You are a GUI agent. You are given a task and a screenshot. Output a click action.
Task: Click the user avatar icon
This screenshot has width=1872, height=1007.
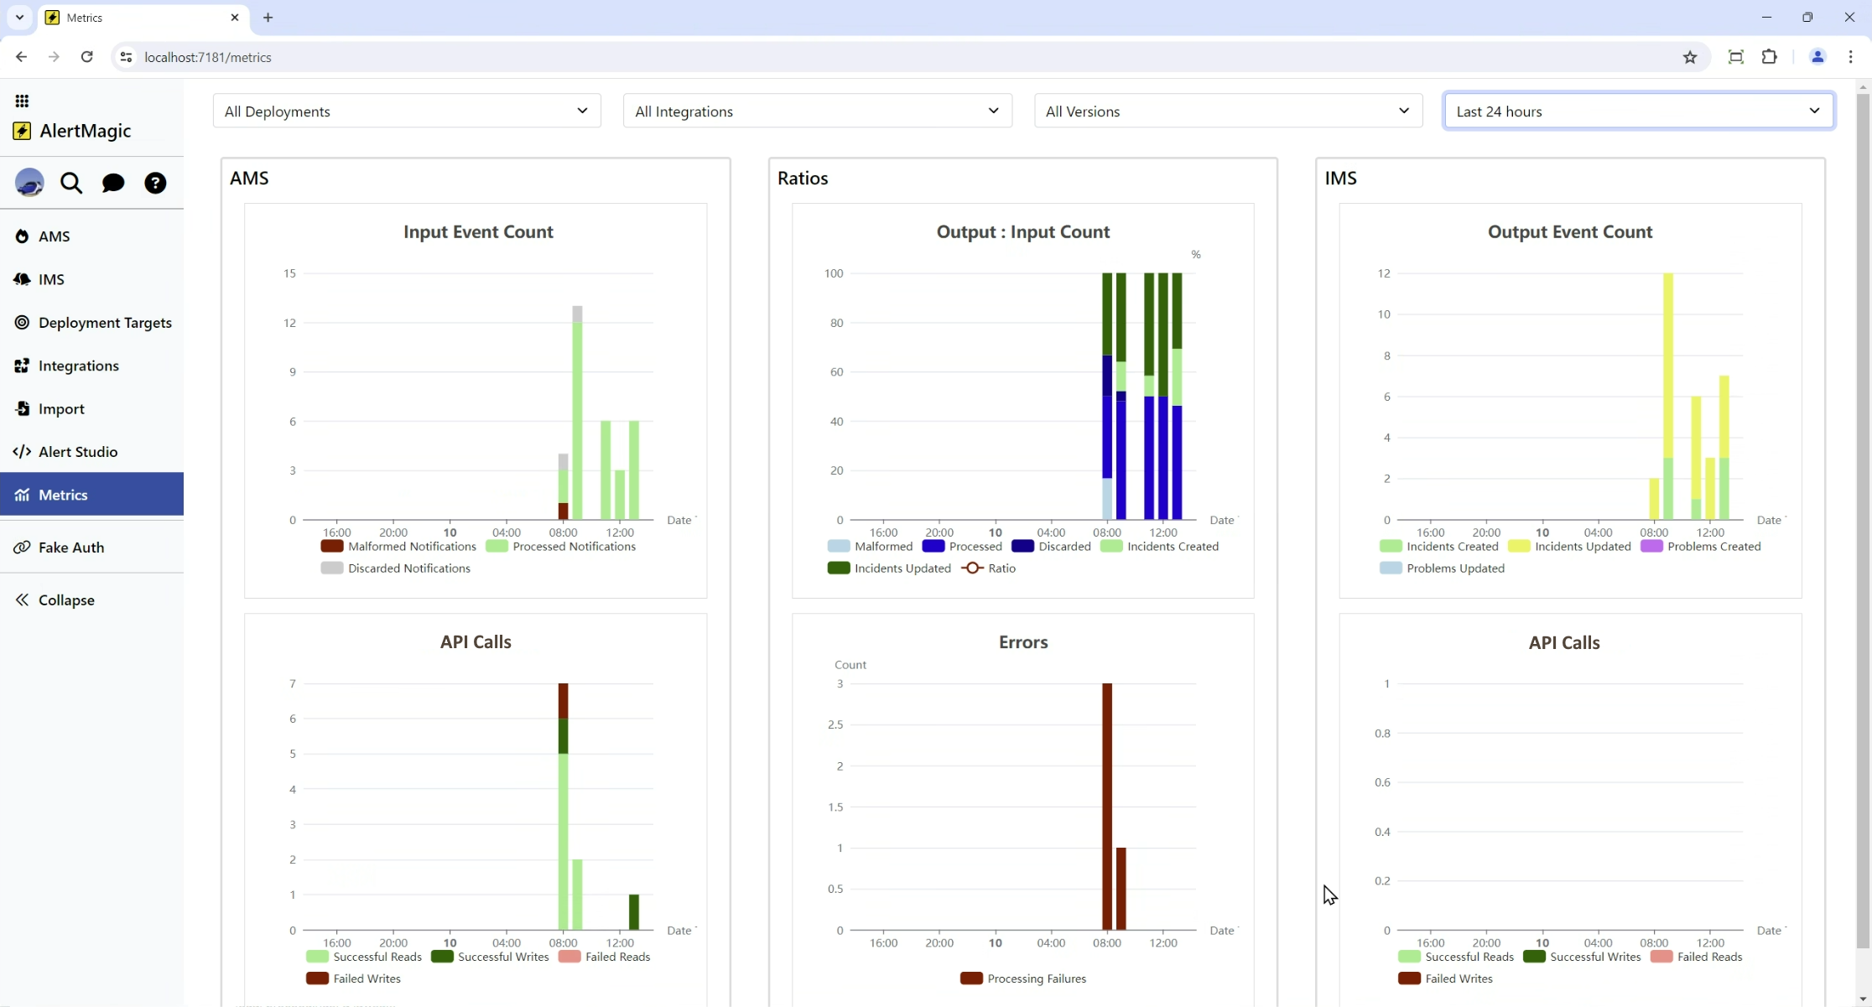tap(29, 182)
